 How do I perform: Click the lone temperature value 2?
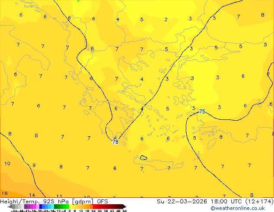tap(166, 19)
